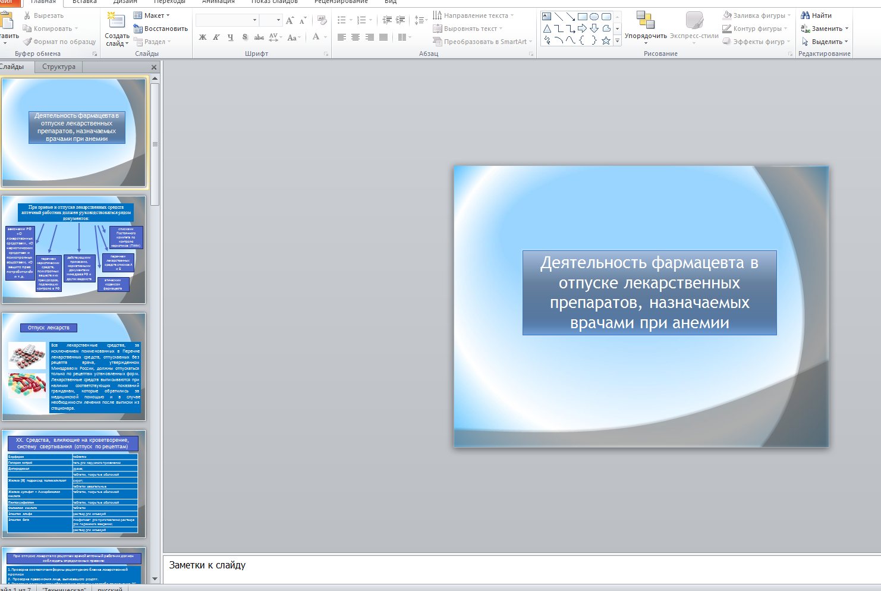Image resolution: width=881 pixels, height=591 pixels.
Task: Align text right
Action: (370, 37)
